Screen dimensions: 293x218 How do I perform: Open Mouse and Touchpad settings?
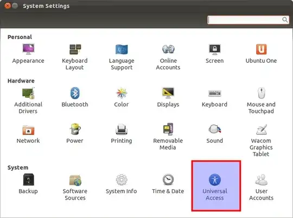(x=261, y=100)
